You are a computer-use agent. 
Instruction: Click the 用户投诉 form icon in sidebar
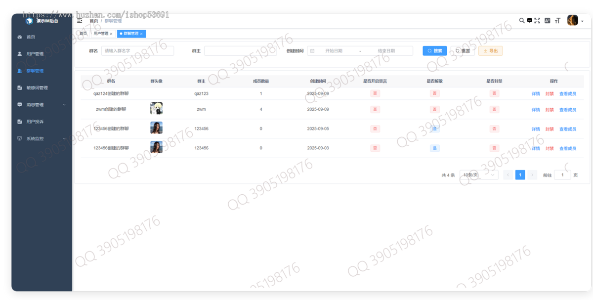coord(20,122)
